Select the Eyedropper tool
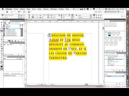129x96 pixels. [x=2, y=55]
